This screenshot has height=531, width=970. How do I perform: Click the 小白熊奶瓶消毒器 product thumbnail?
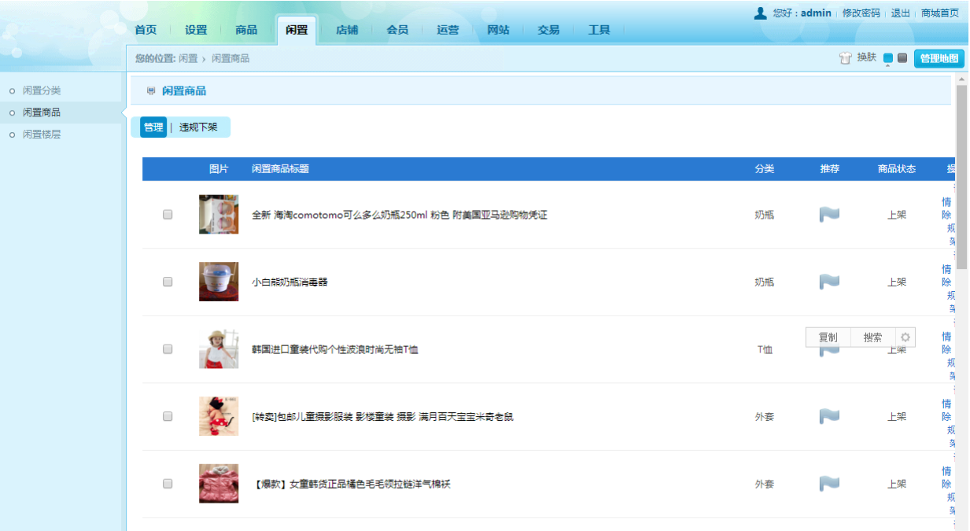219,282
